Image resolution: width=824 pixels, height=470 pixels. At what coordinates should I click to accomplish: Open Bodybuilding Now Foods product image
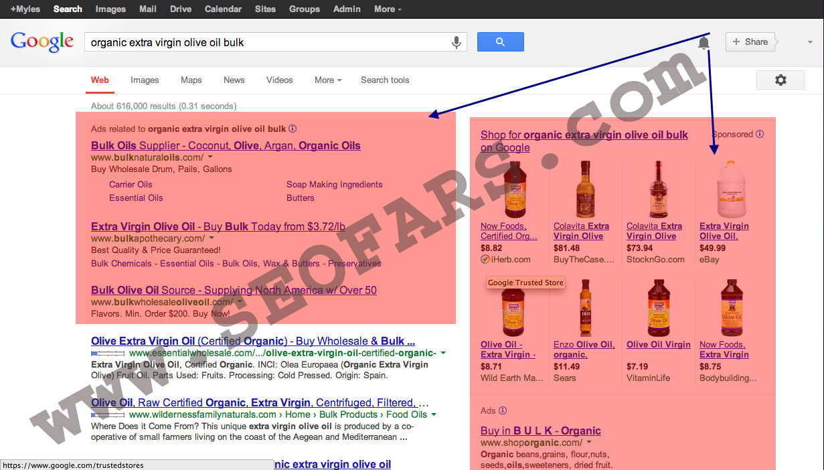click(731, 309)
